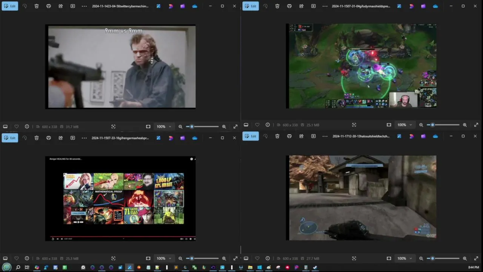Open OneDrive cloud icon in twittercybermechim window
The width and height of the screenshot is (483, 272).
(x=195, y=6)
